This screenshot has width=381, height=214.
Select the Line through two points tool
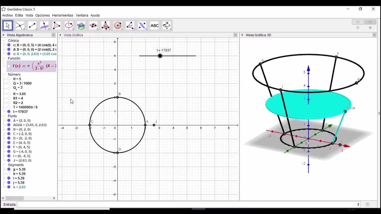32,26
